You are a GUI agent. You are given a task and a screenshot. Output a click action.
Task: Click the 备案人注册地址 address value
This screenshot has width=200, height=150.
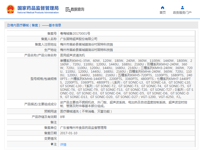pos(86,44)
